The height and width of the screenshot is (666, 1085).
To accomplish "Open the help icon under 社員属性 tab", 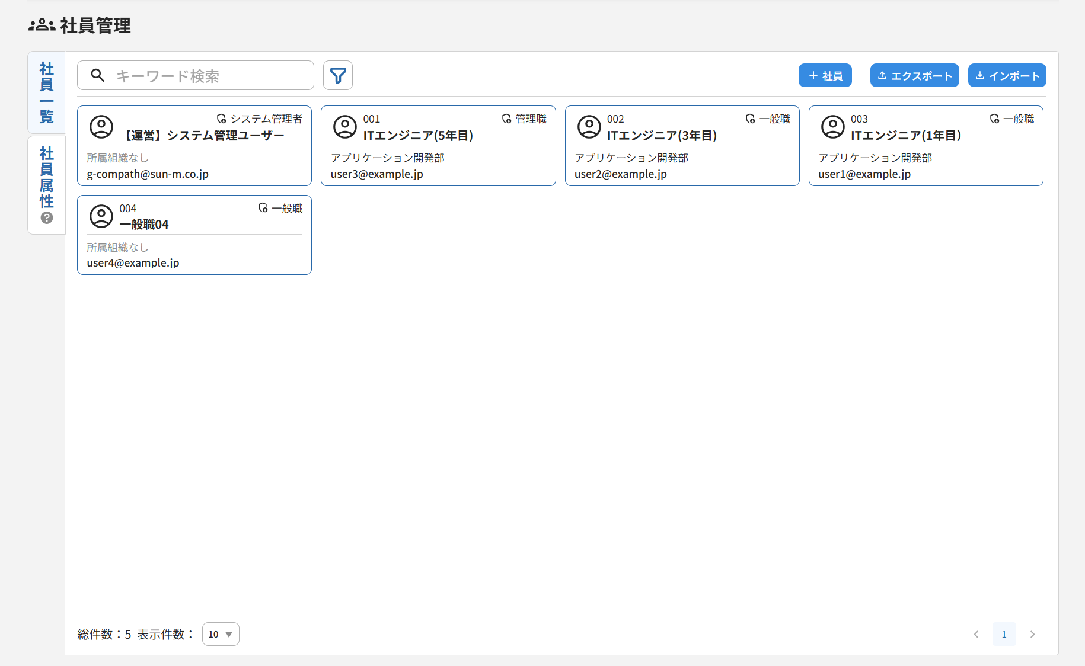I will click(x=46, y=218).
